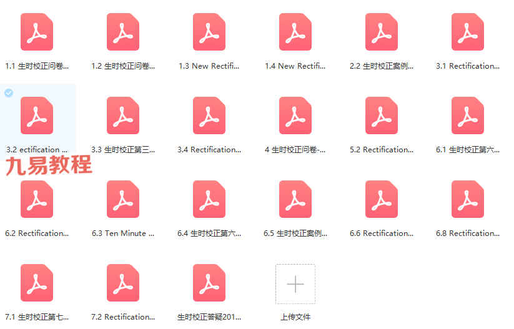The height and width of the screenshot is (329, 514).
Task: Click file name 6.8 Rectification...
Action: click(x=468, y=233)
